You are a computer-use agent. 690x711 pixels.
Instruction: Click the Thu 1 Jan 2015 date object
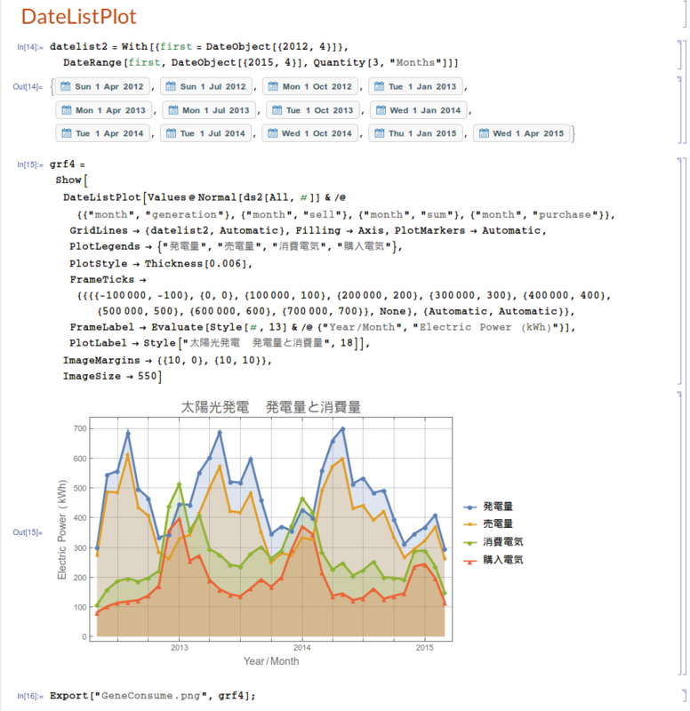pos(416,133)
